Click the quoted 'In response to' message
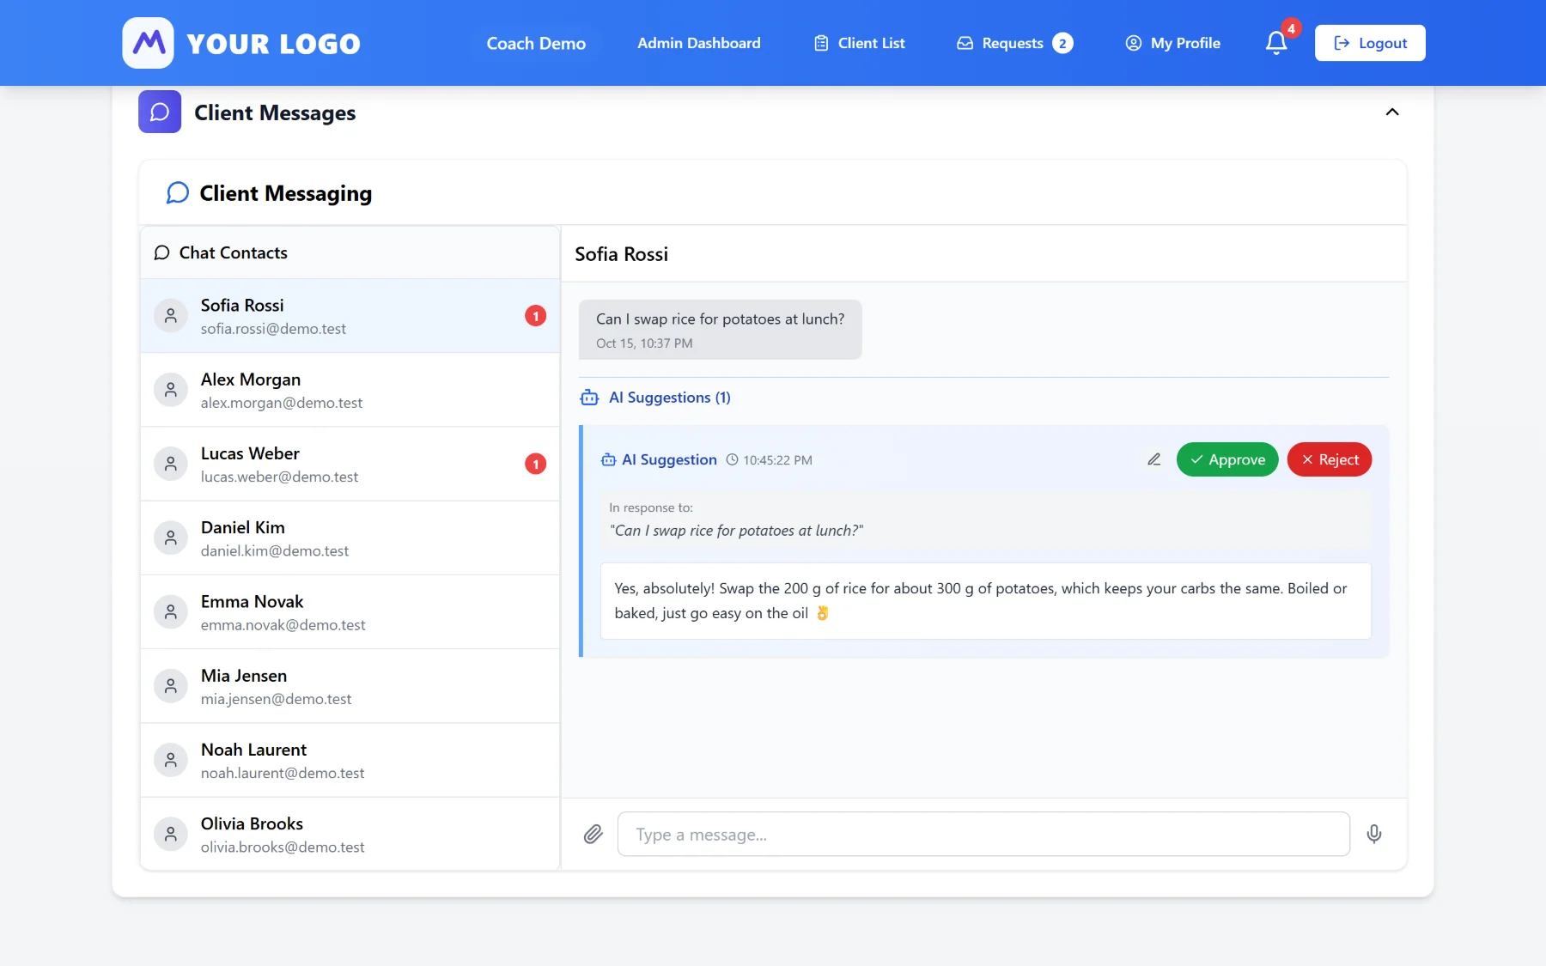Image resolution: width=1546 pixels, height=966 pixels. tap(986, 519)
